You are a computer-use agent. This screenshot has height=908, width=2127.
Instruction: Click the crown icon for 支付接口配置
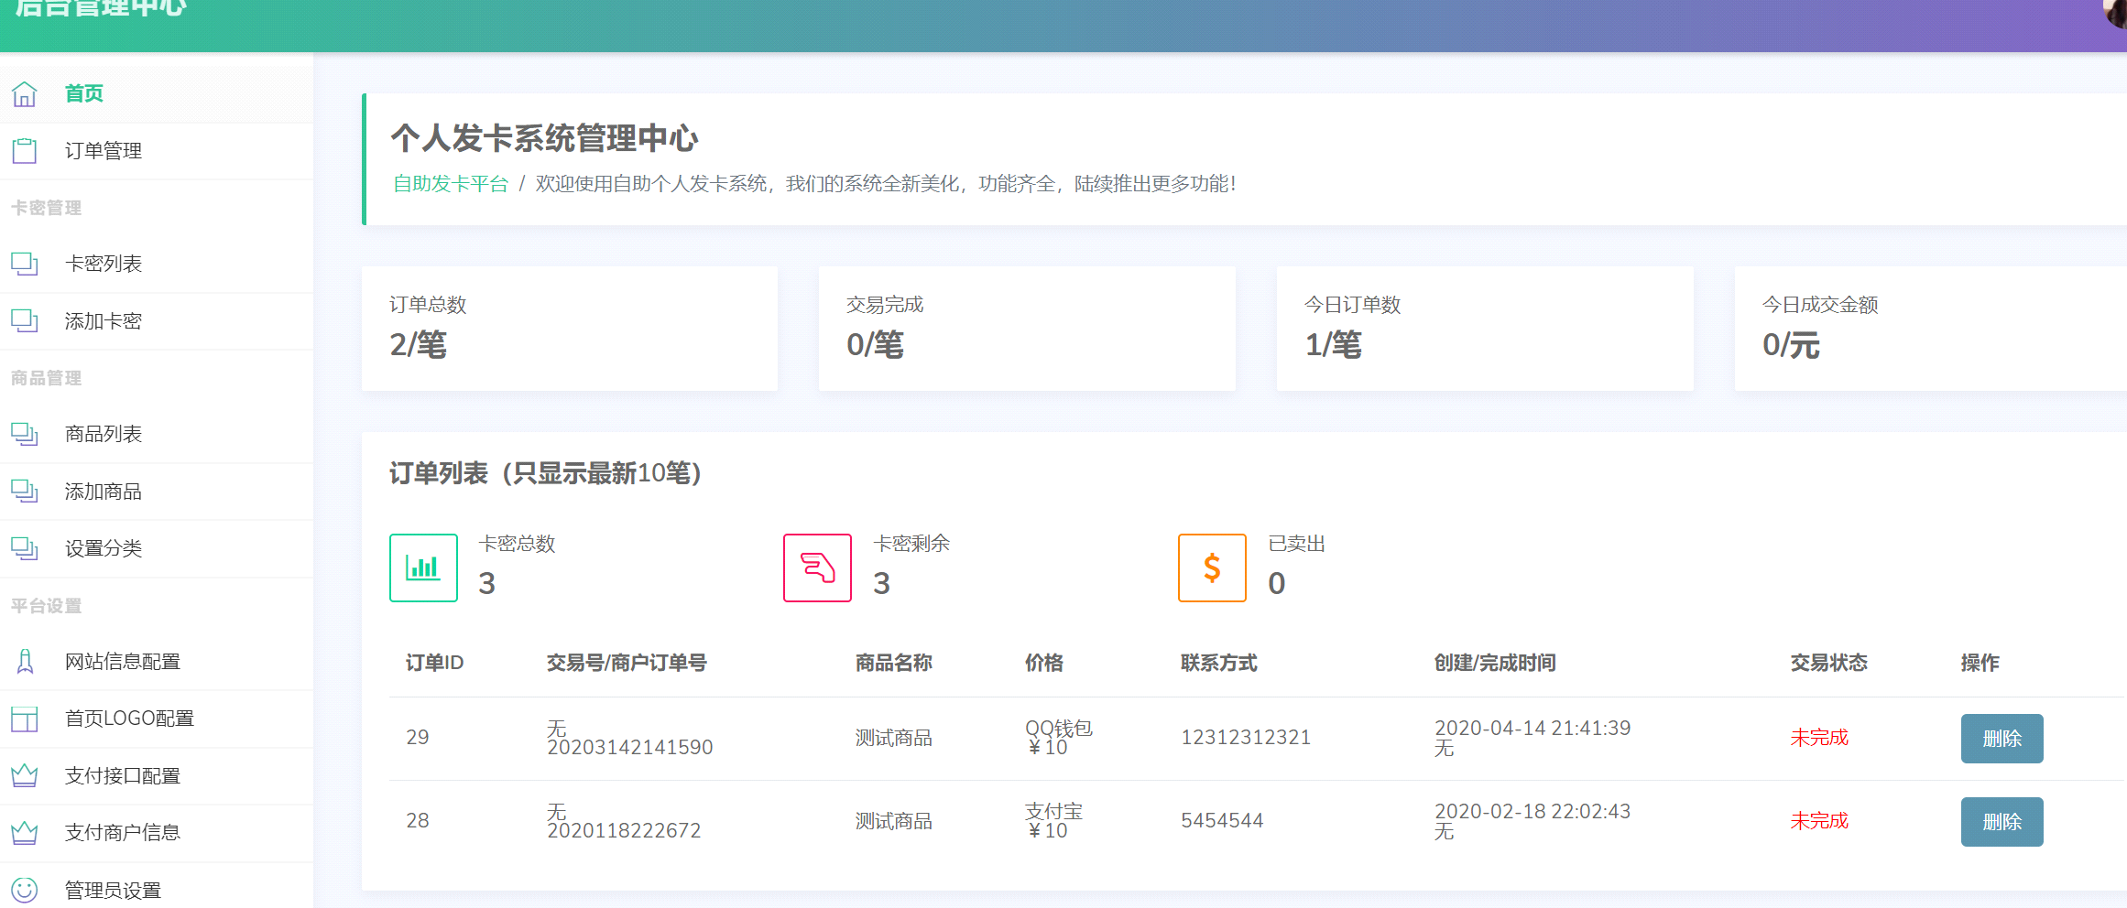pos(25,775)
